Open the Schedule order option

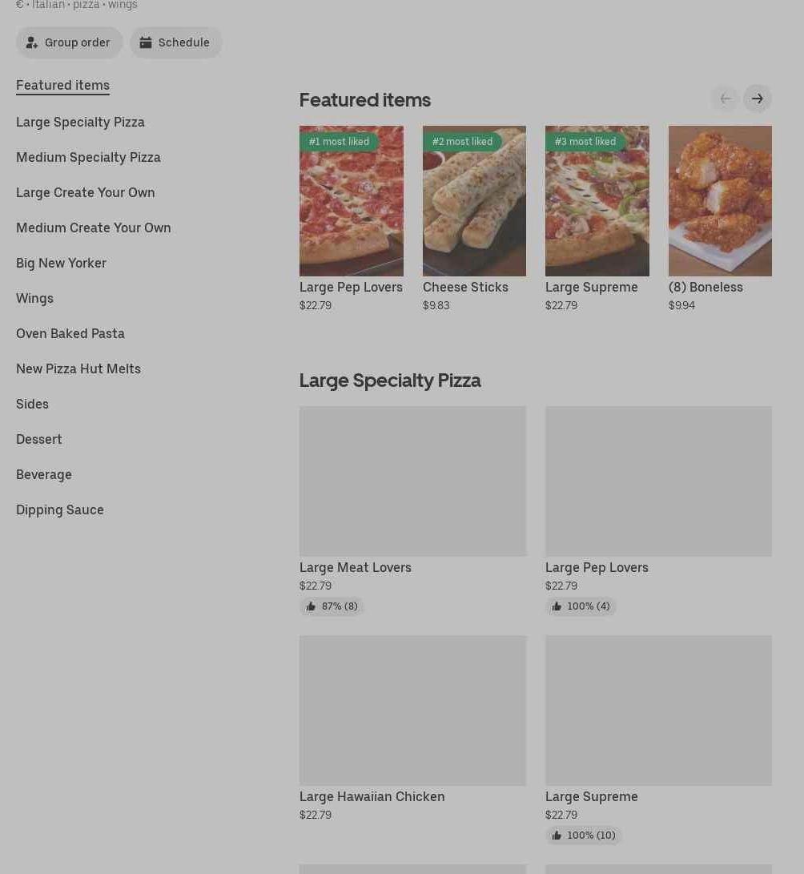click(x=175, y=42)
